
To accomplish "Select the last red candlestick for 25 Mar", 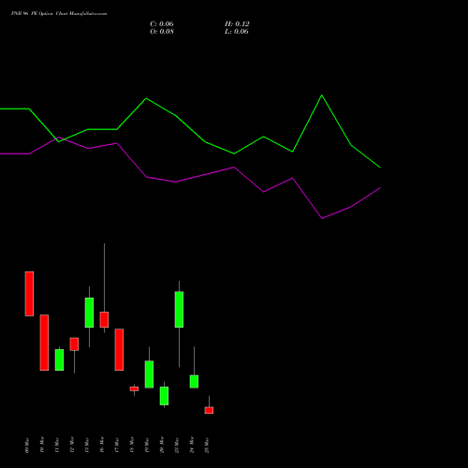I will pos(209,410).
